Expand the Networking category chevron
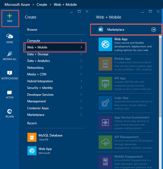 pos(81,68)
